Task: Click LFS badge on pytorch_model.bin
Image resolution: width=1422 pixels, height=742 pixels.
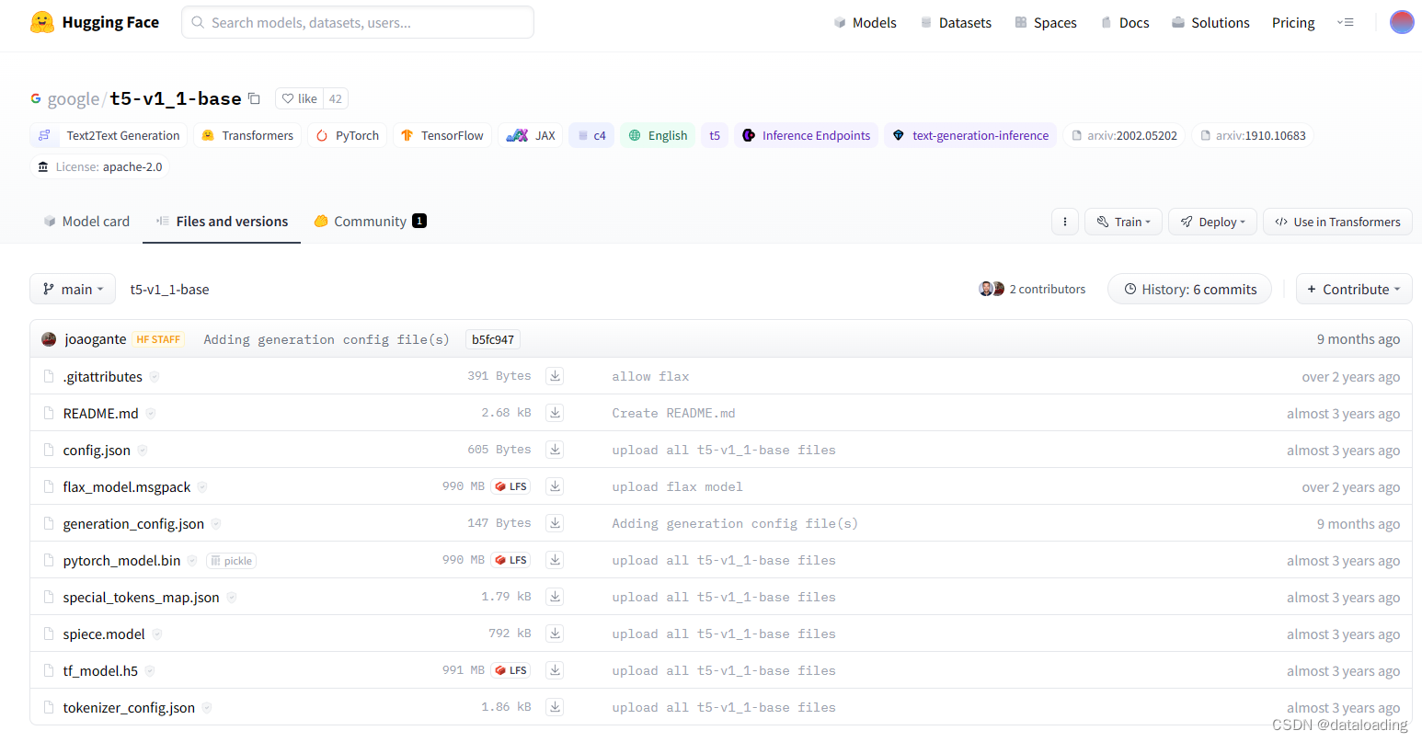Action: coord(510,560)
